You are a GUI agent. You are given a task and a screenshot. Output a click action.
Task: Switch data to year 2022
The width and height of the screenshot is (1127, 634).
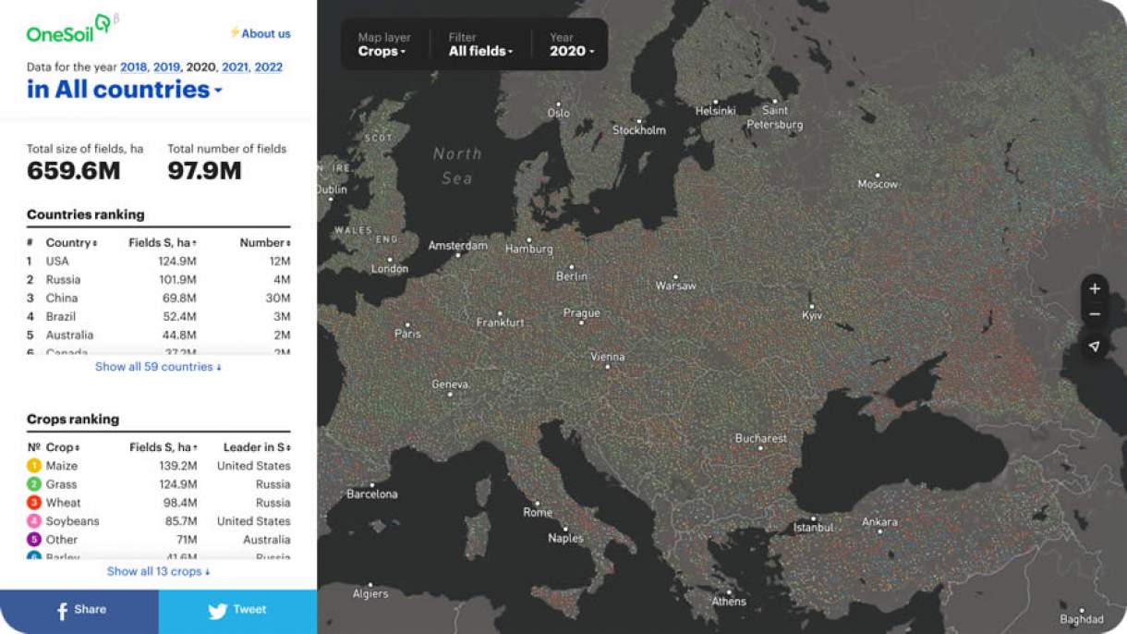[268, 67]
